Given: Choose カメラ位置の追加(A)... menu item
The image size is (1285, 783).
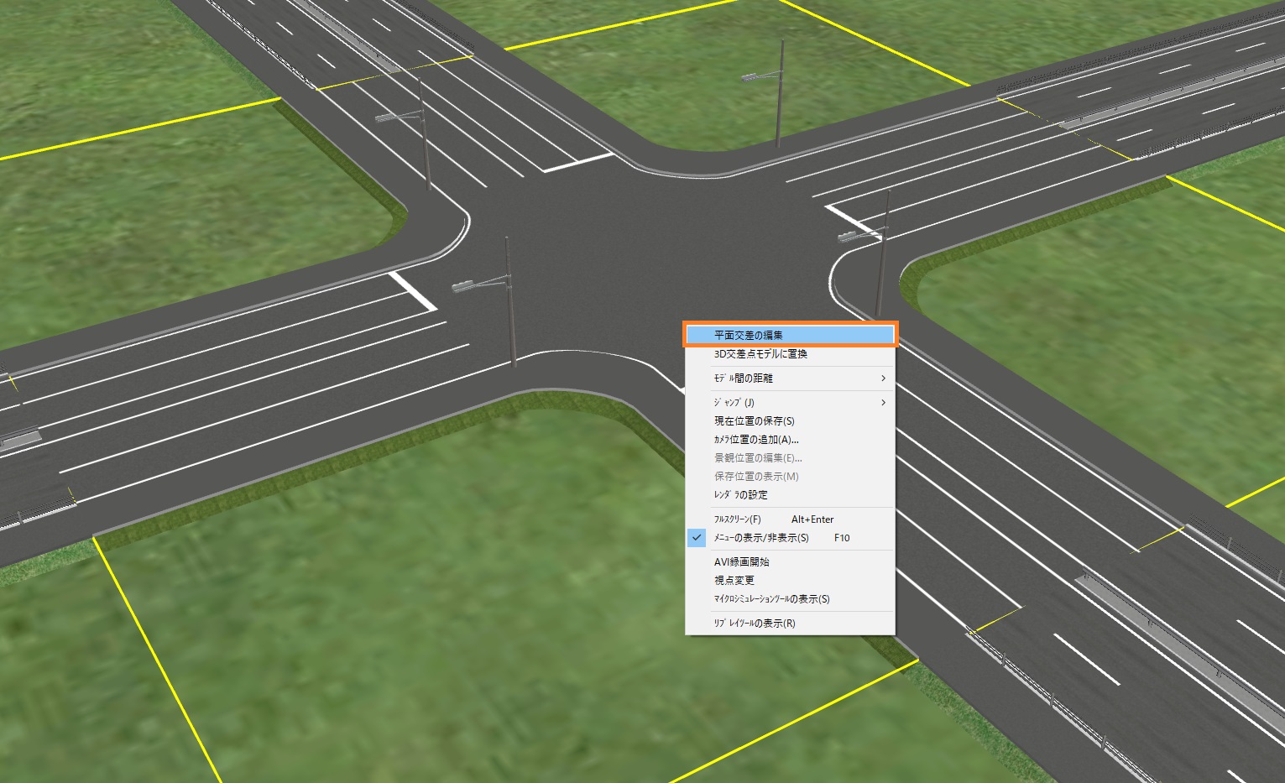Looking at the screenshot, I should (791, 440).
